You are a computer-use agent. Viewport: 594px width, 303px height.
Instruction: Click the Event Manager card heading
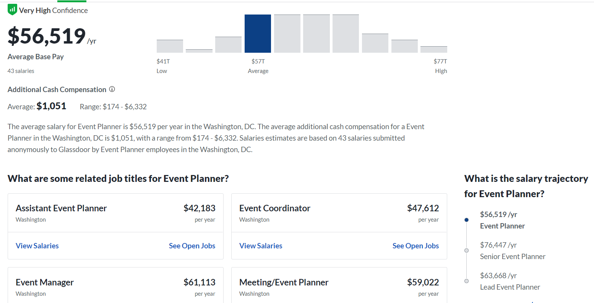tap(45, 282)
